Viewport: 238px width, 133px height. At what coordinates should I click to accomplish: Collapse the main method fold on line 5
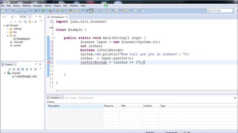(54, 38)
